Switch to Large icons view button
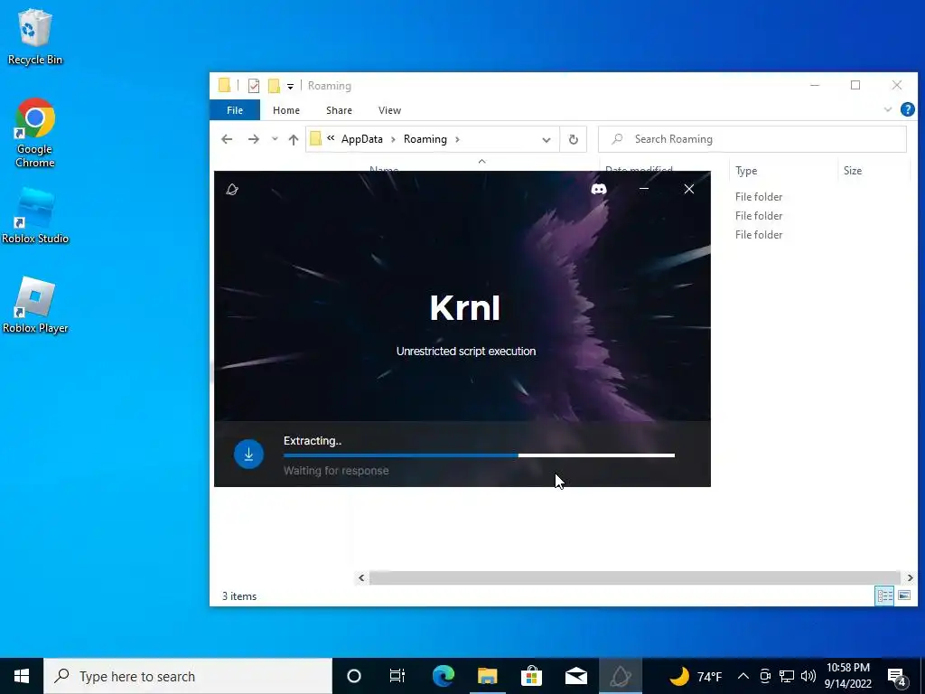Image resolution: width=925 pixels, height=694 pixels. coord(903,596)
